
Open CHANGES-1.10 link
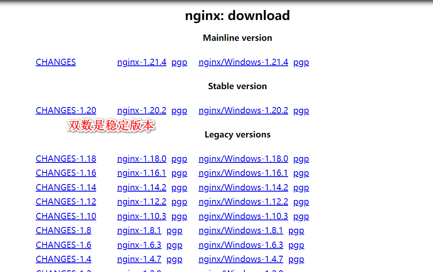[66, 216]
